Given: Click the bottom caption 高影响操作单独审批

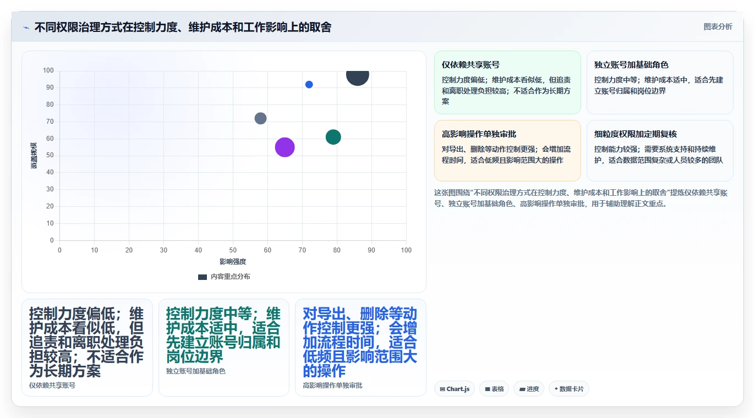Looking at the screenshot, I should 332,386.
